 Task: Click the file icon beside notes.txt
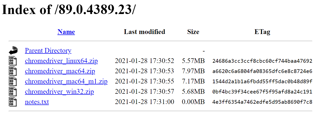(13, 102)
